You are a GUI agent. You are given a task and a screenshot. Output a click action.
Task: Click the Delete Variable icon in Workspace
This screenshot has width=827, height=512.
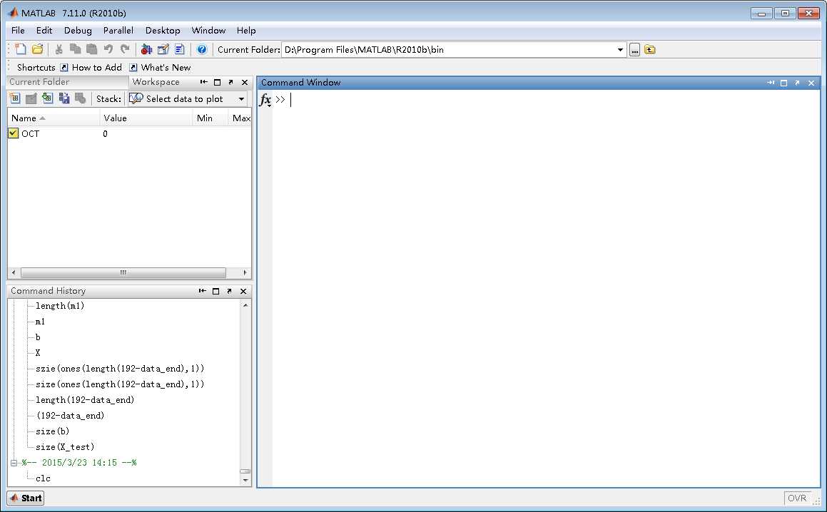[80, 98]
